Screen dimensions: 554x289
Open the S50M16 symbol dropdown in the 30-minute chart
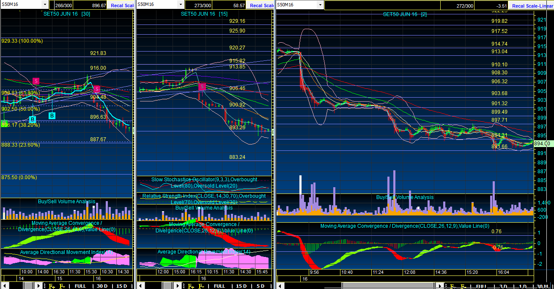pos(44,4)
